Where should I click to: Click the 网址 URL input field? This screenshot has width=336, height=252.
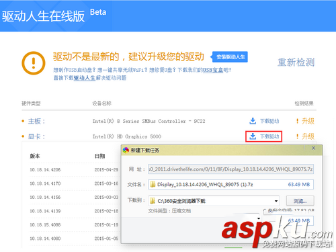231,169
